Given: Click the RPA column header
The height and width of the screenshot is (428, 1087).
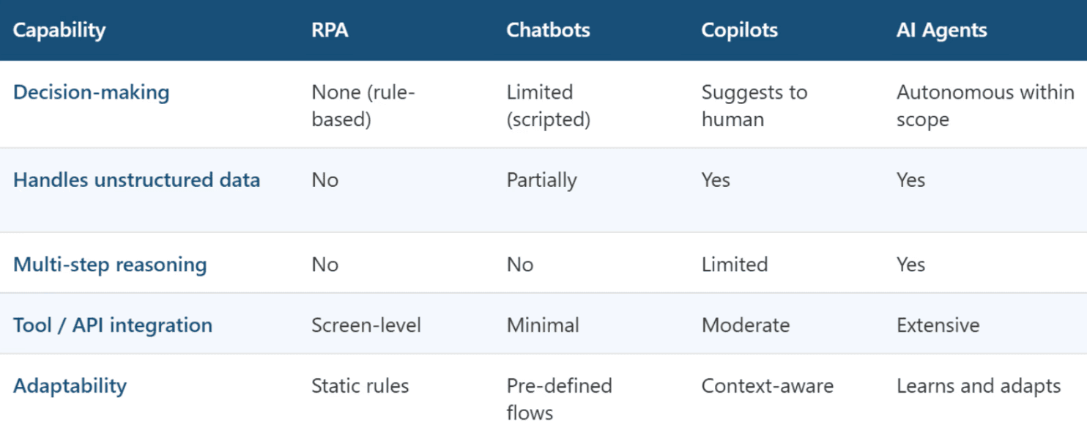Looking at the screenshot, I should tap(330, 31).
